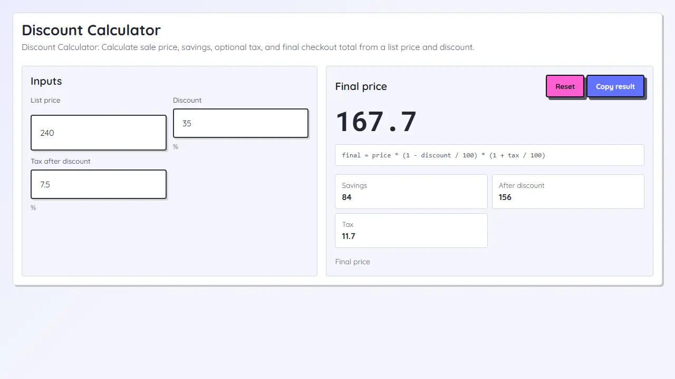Select the Tax after discount field
Viewport: 675px width, 379px height.
coord(99,184)
